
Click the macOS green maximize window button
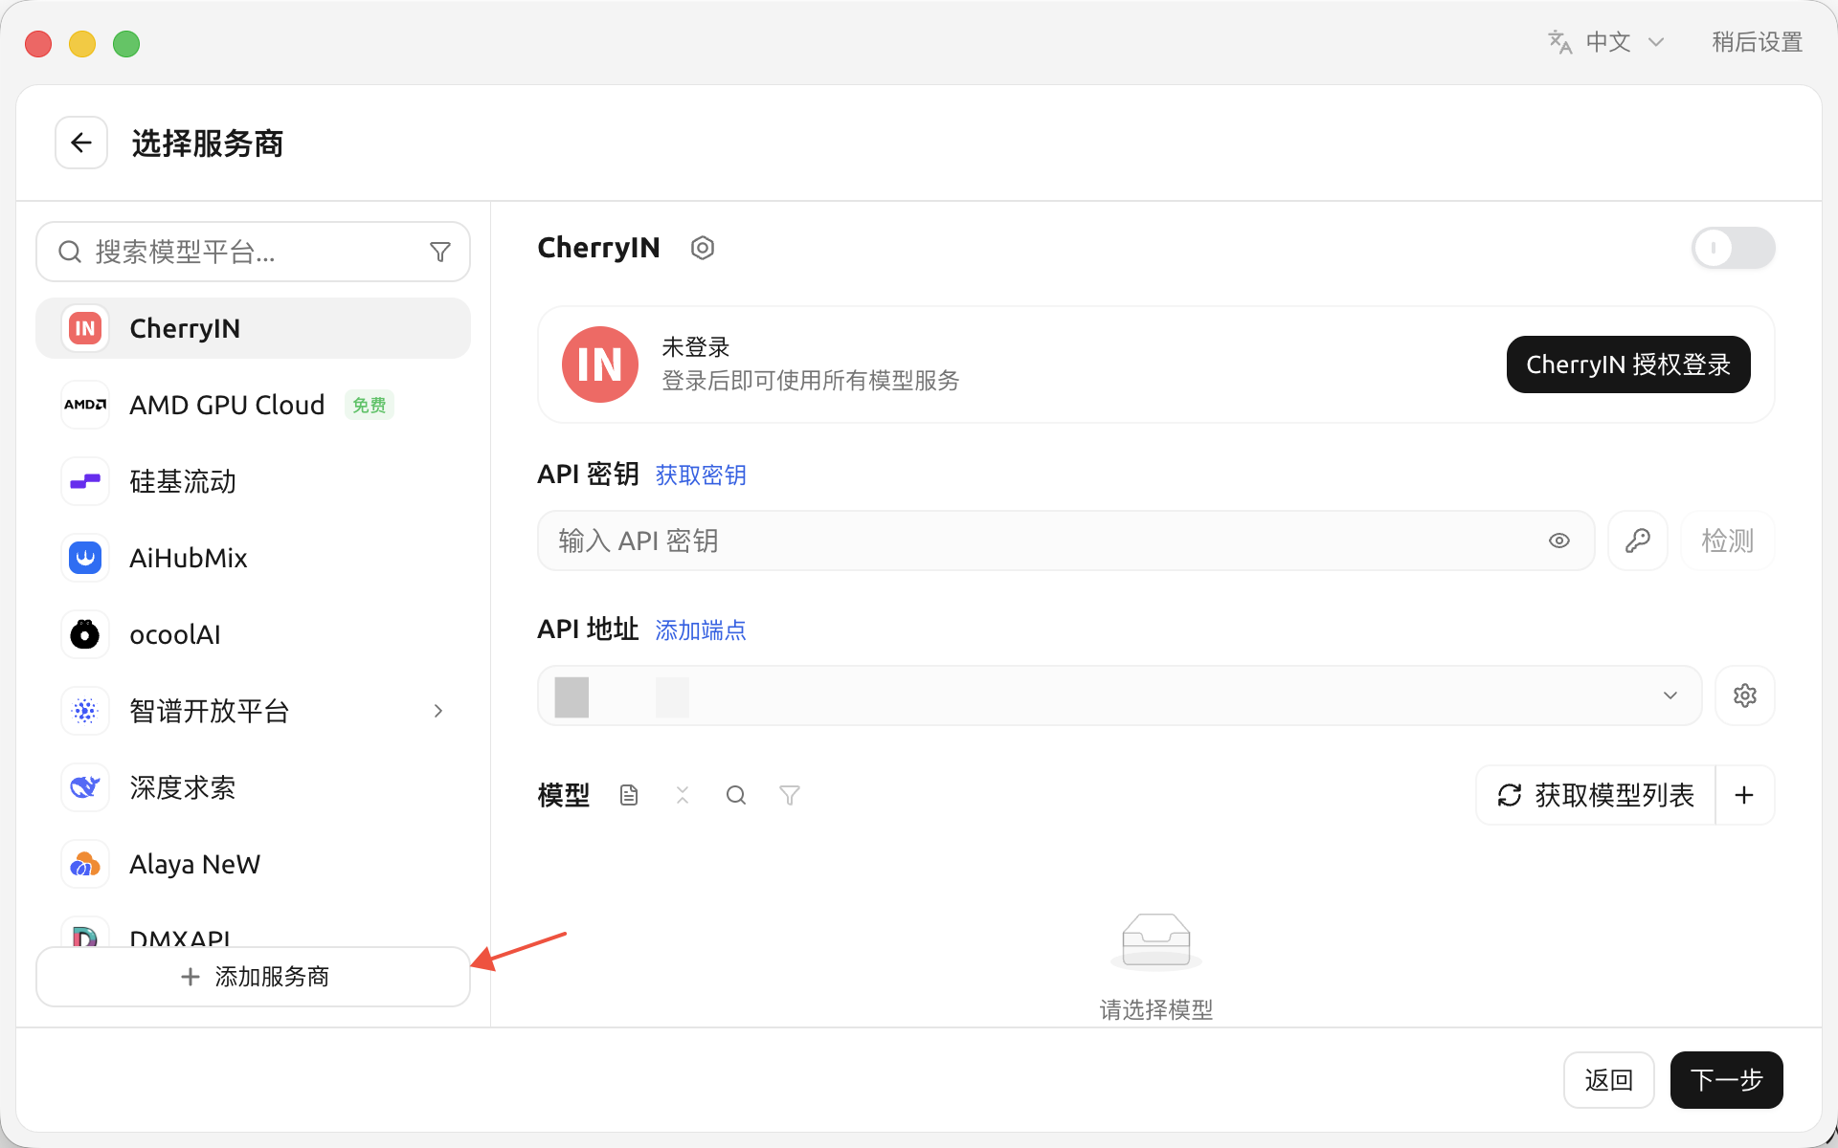pos(126,44)
